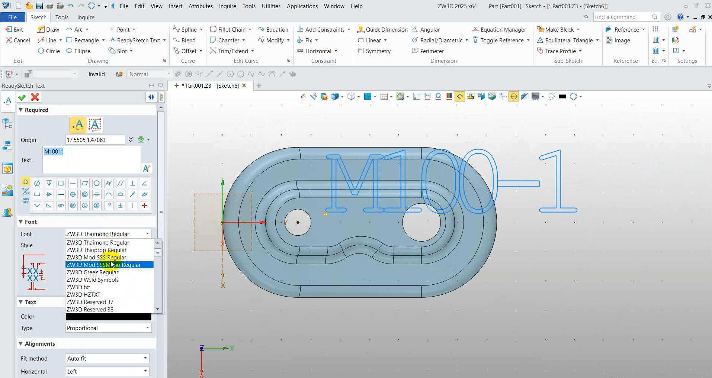Switch to the Tools ribbon tab
Viewport: 712px width, 378px height.
click(x=62, y=17)
